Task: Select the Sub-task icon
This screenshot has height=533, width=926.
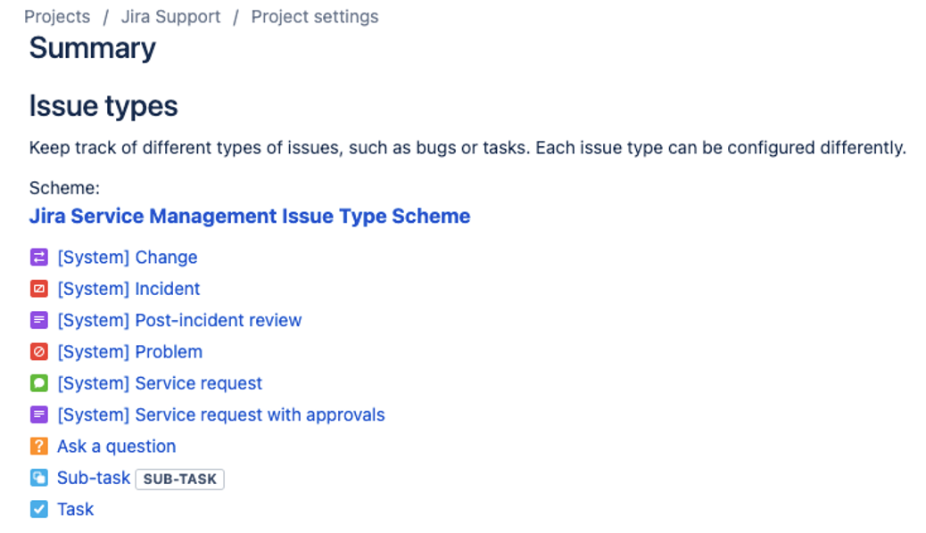Action: [x=37, y=478]
